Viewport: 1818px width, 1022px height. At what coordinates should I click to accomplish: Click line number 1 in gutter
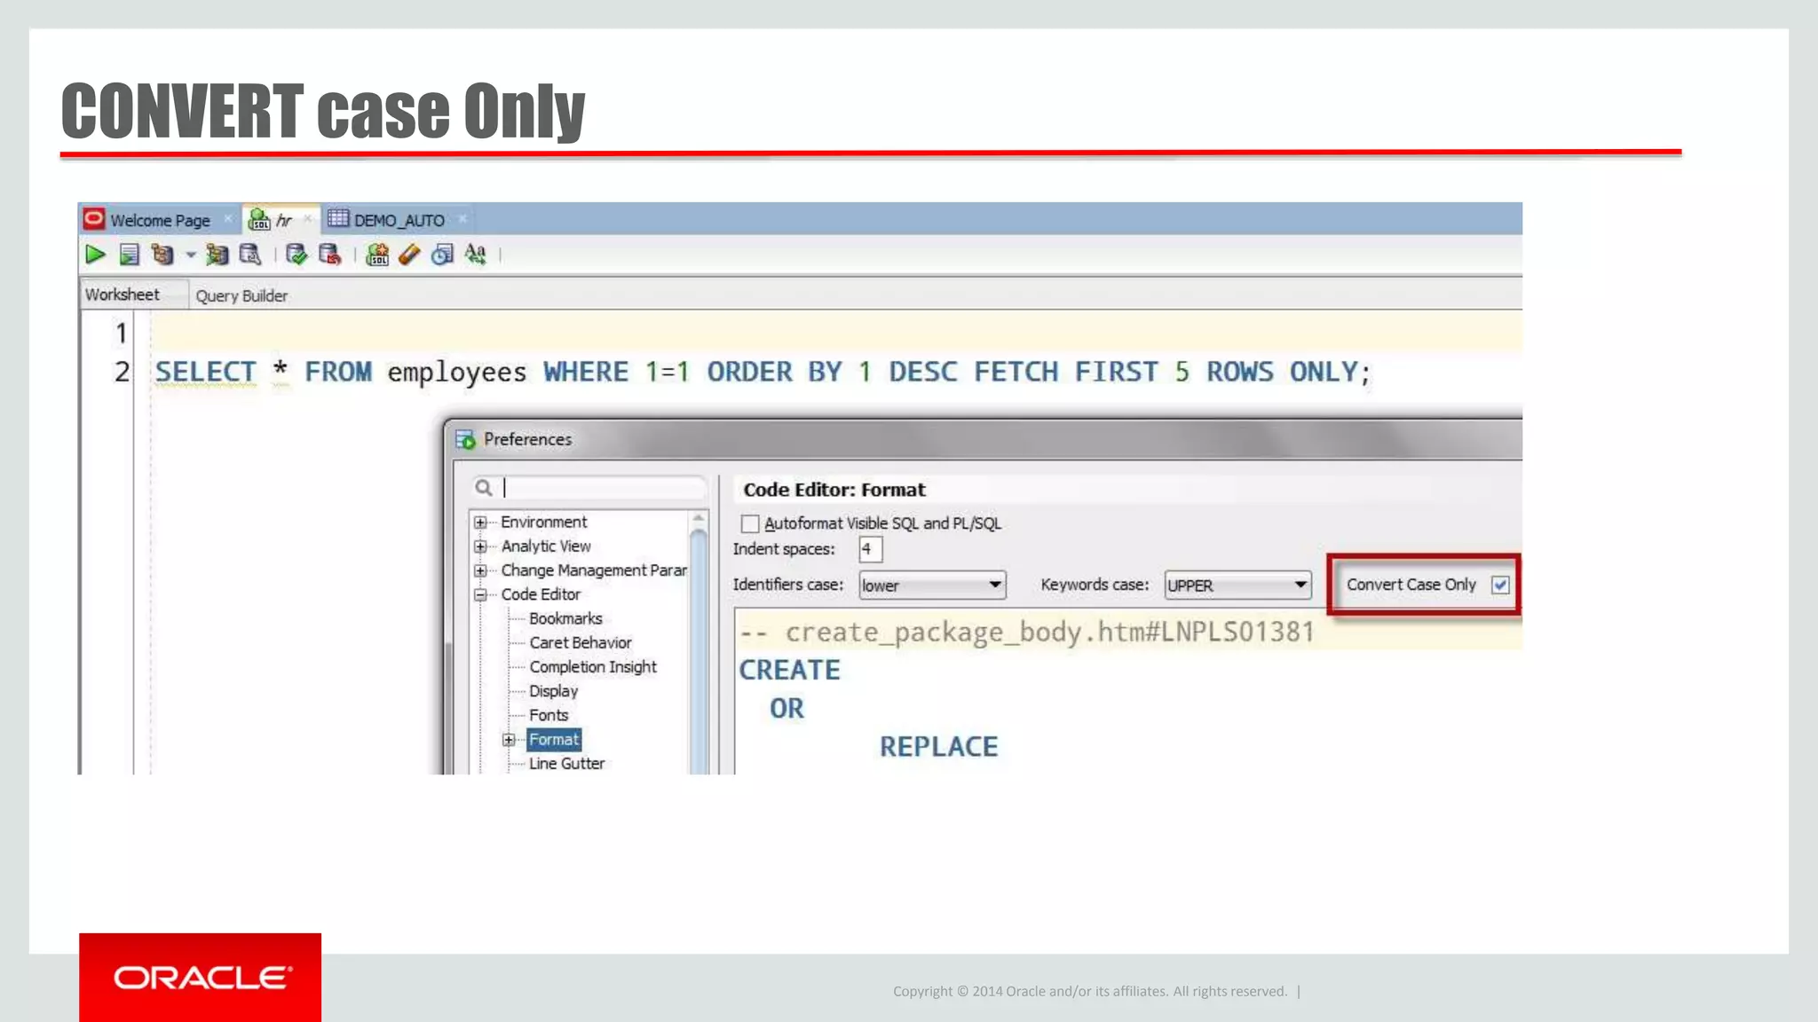coord(121,334)
